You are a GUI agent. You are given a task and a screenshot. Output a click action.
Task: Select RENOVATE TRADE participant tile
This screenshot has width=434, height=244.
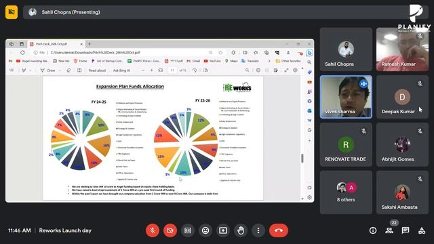coord(346,144)
